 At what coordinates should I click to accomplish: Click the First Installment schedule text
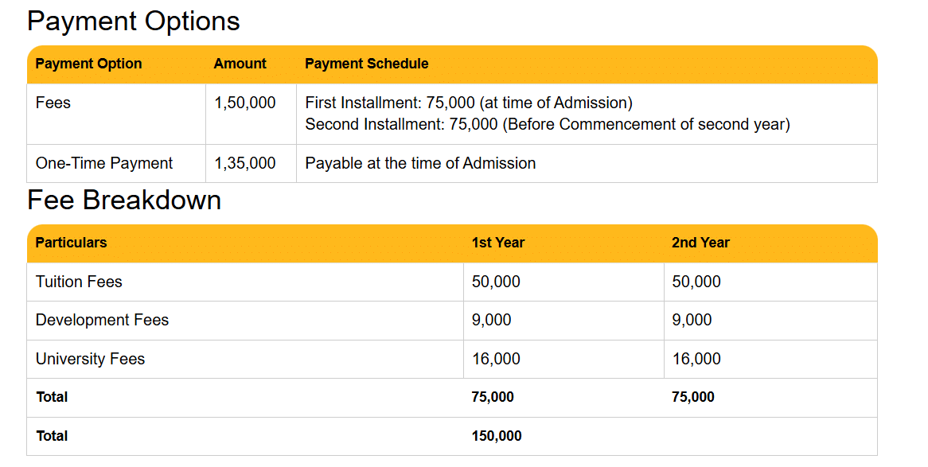tap(468, 103)
